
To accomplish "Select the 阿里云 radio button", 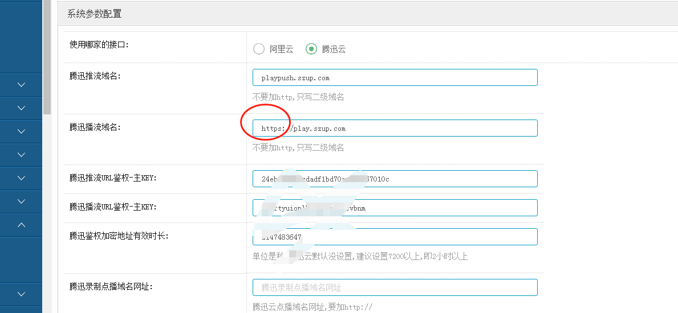I will pyautogui.click(x=259, y=49).
